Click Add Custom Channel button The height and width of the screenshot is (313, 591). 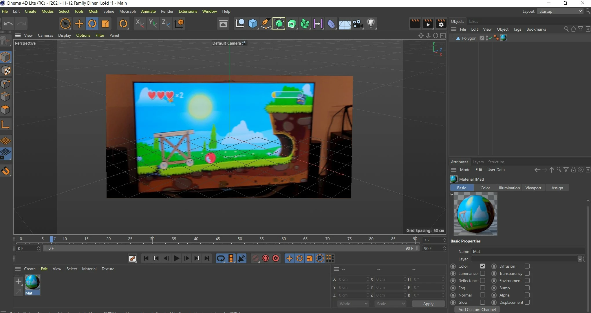coord(477,310)
